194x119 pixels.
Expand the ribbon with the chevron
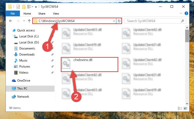pyautogui.click(x=181, y=13)
